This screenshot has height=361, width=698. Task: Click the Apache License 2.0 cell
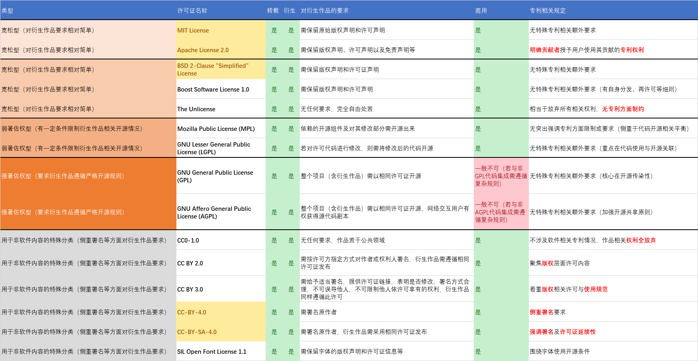tap(221, 49)
